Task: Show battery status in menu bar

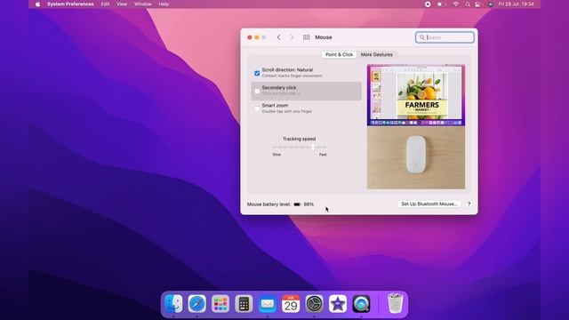Action: tap(442, 4)
